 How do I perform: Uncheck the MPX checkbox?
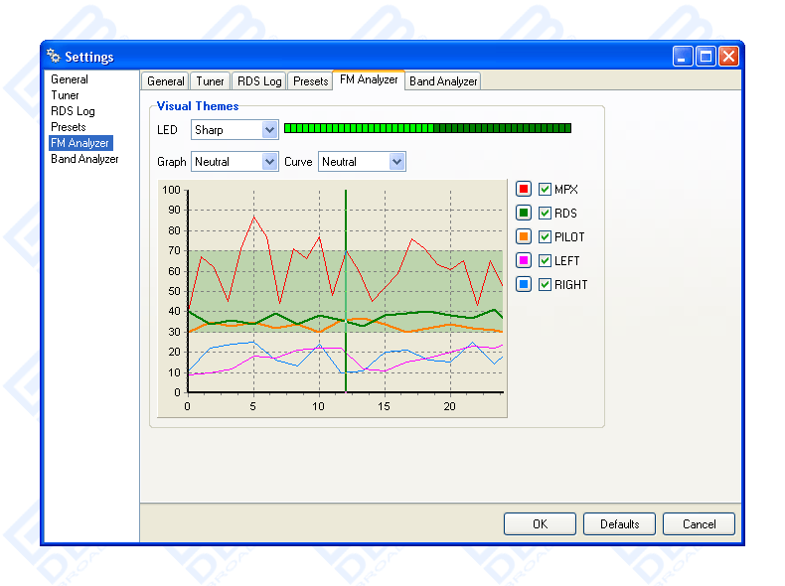[546, 190]
